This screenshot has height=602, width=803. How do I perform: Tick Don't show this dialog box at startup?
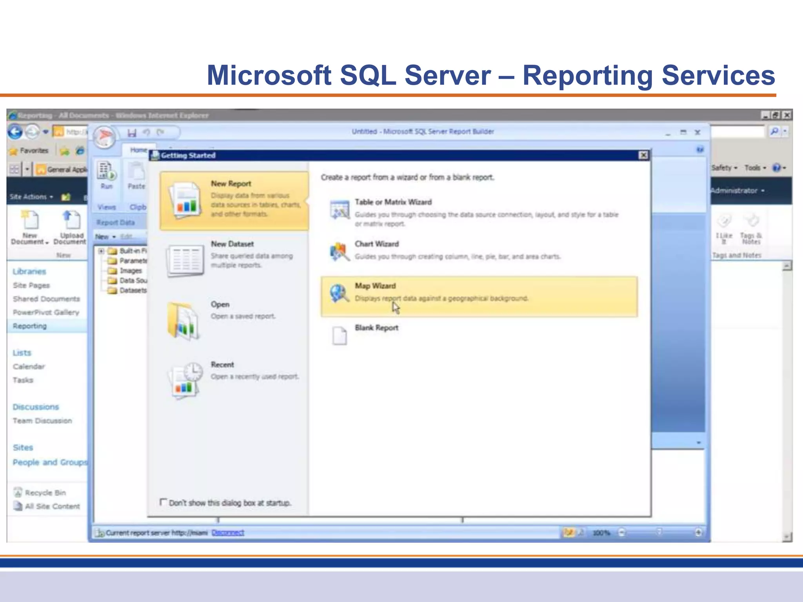164,502
